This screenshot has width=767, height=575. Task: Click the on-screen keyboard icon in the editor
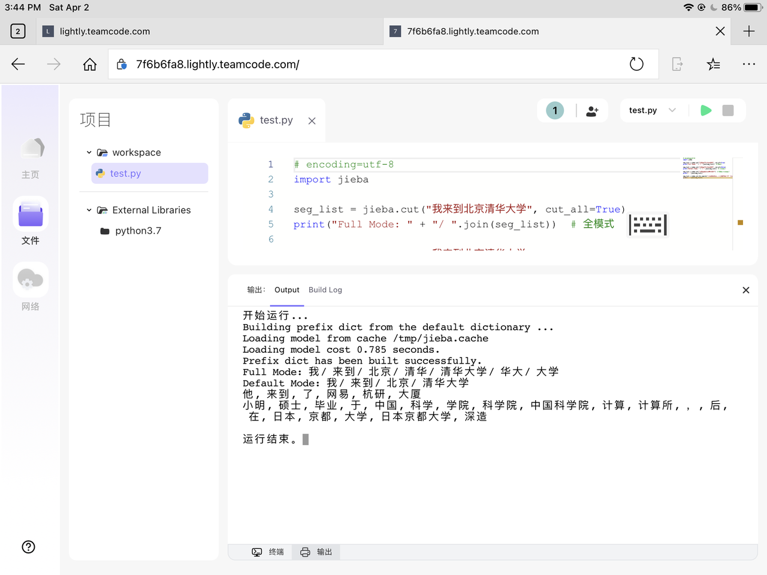click(x=647, y=225)
